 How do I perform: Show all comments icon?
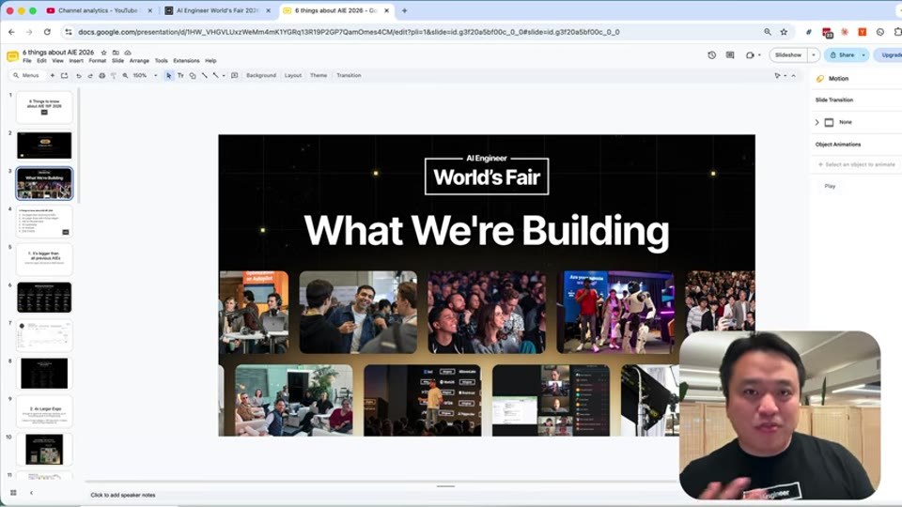click(x=730, y=55)
